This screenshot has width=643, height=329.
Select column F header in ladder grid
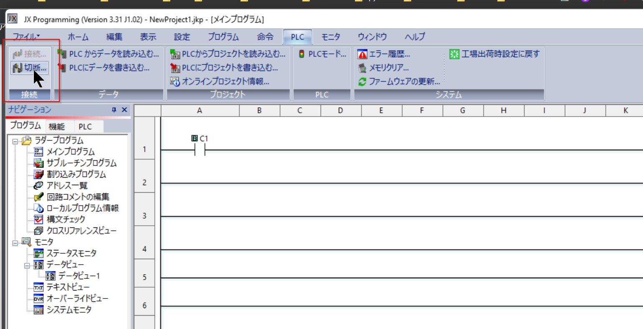click(x=422, y=110)
